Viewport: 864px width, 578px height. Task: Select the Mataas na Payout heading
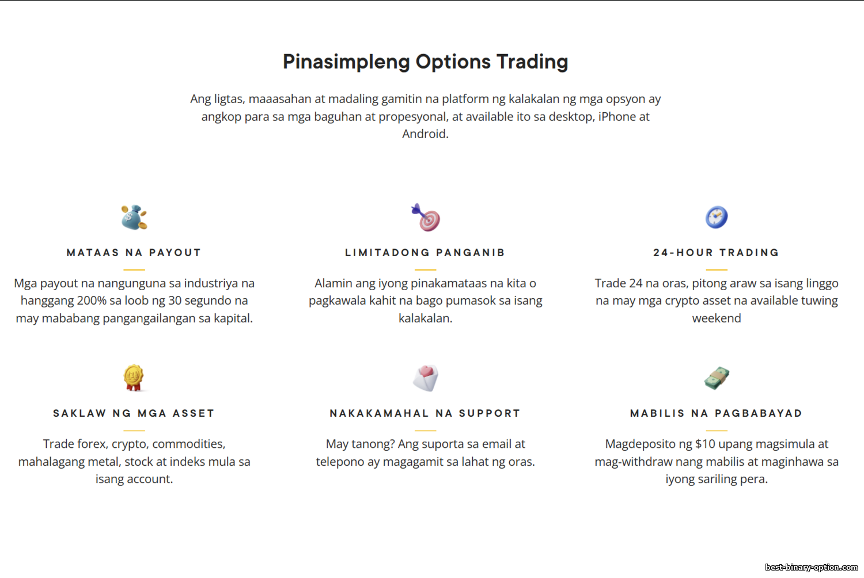134,253
